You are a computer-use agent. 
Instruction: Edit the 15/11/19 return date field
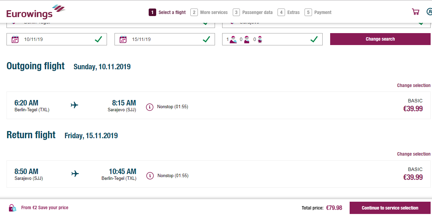coord(165,39)
